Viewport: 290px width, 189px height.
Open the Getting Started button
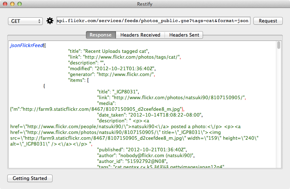point(30,178)
